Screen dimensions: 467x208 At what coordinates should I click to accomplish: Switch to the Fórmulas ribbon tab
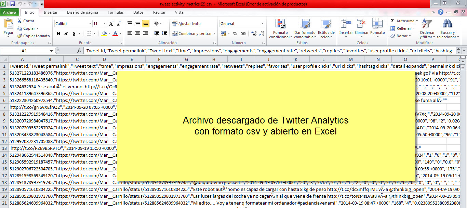coord(116,12)
